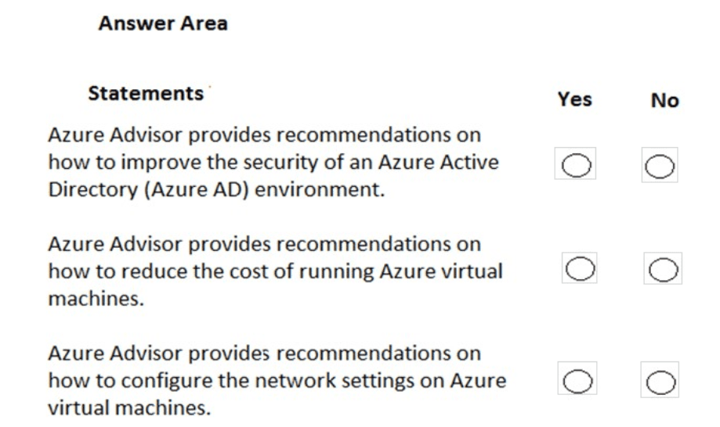Click first line of the cost reduction statement

click(x=265, y=245)
